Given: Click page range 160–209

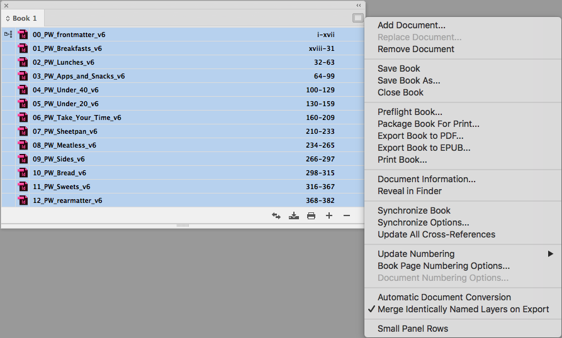Looking at the screenshot, I should pyautogui.click(x=320, y=117).
